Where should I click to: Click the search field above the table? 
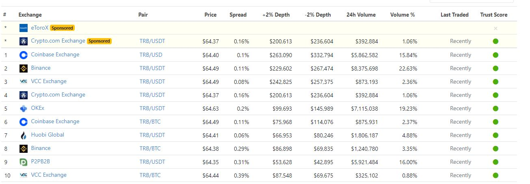click(471, 1)
